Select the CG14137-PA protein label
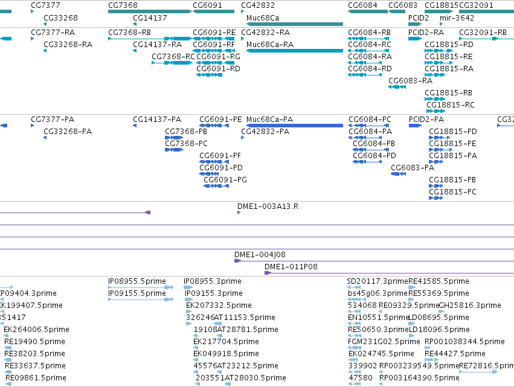Image resolution: width=514 pixels, height=387 pixels. click(x=157, y=120)
